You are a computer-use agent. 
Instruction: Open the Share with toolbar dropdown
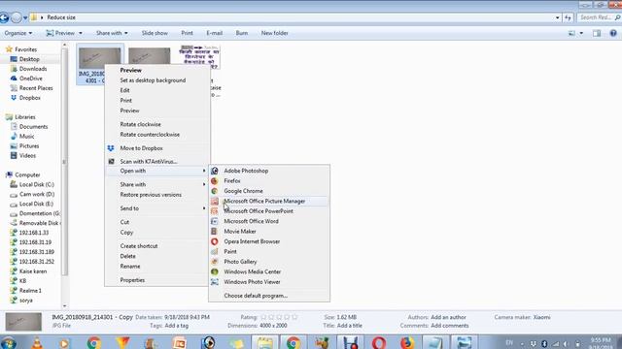click(112, 33)
